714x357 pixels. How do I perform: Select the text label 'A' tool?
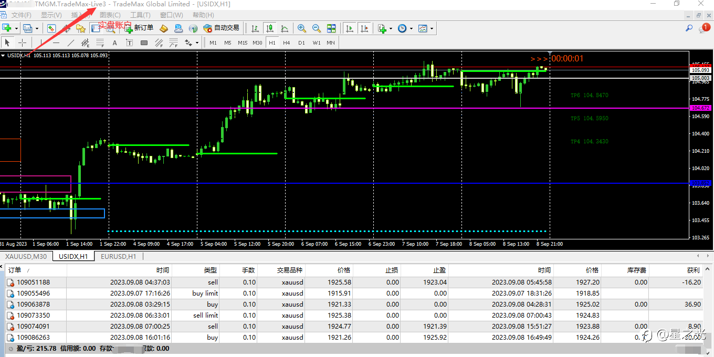click(x=114, y=43)
